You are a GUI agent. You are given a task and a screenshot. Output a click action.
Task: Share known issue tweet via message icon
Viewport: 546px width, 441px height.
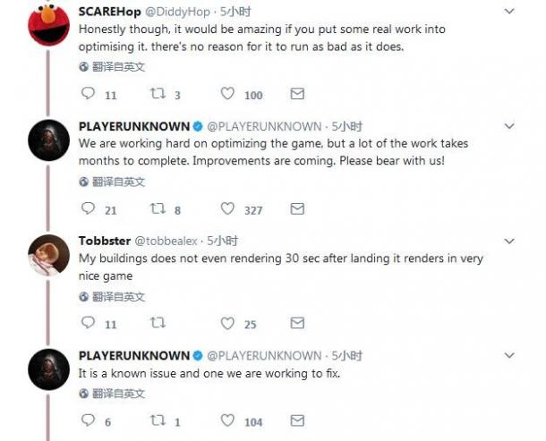coord(297,420)
